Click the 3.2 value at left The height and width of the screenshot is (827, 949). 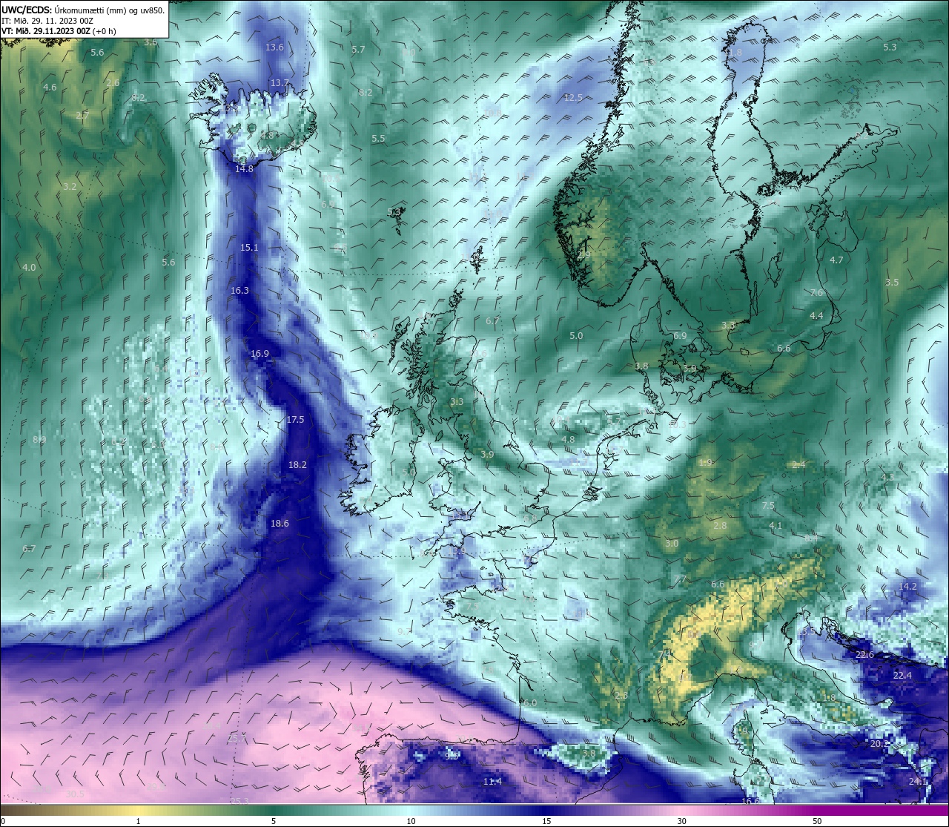[x=70, y=187]
